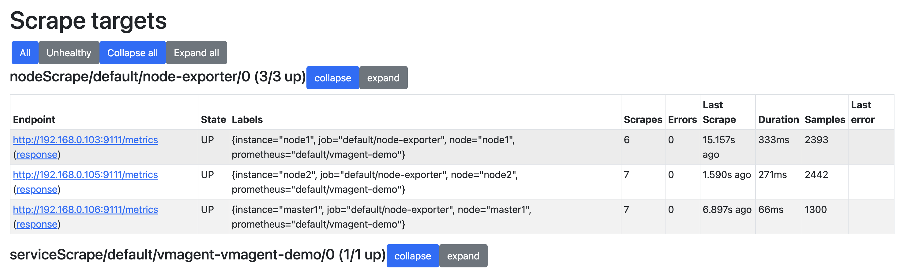This screenshot has width=900, height=268.
Task: View response for the master1 endpoint
Action: coord(37,224)
